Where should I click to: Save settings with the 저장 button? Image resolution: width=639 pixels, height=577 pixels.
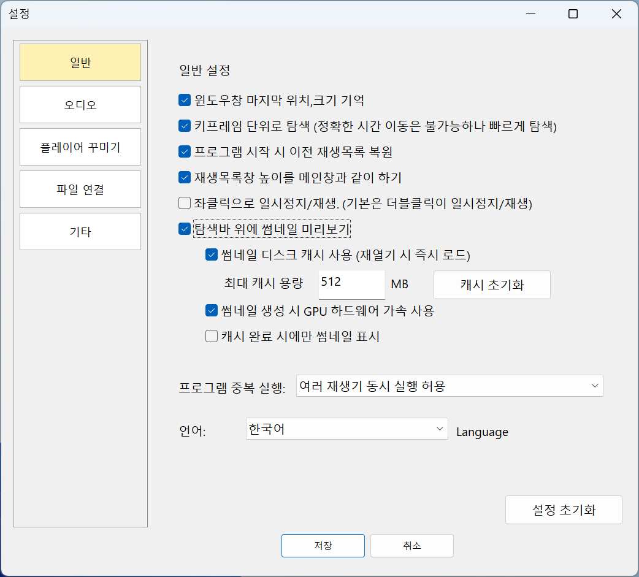(x=323, y=546)
